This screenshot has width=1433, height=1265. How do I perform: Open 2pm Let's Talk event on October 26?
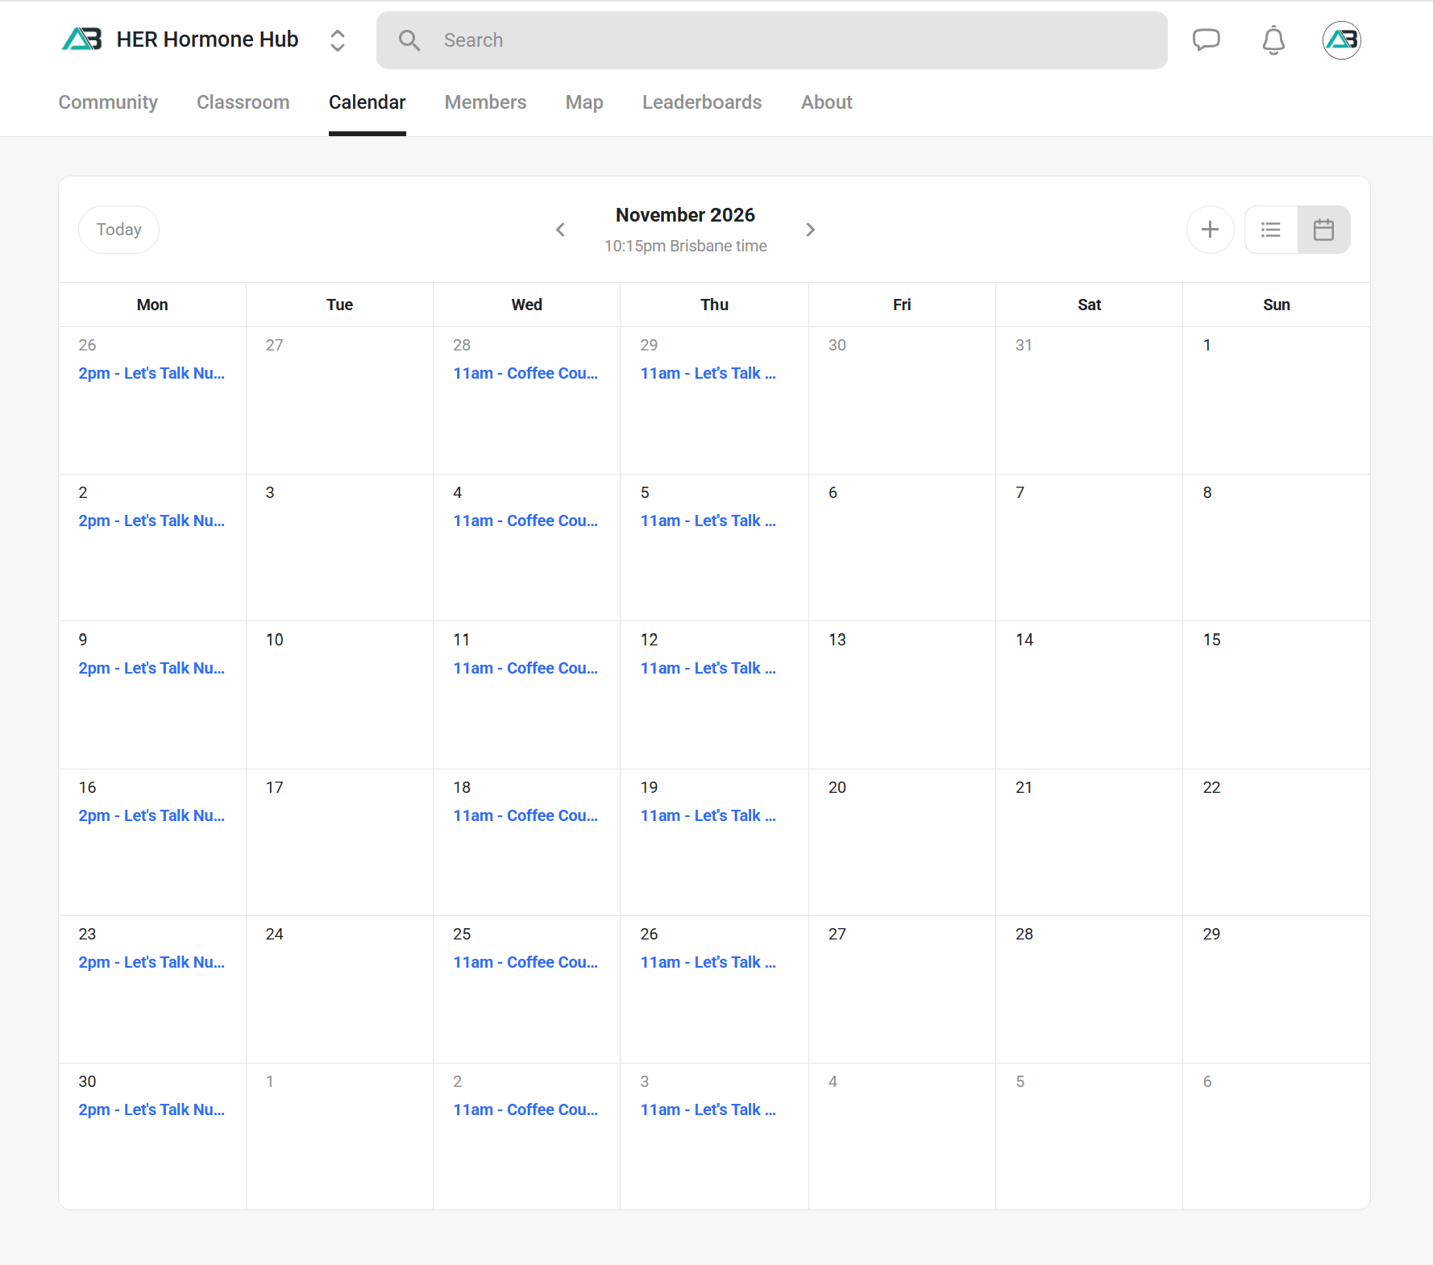(x=152, y=373)
